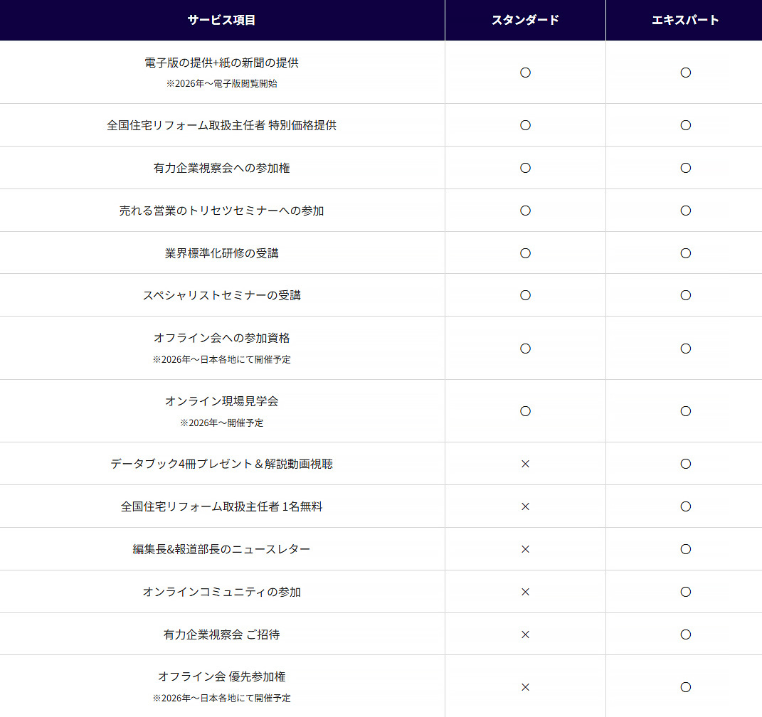Click Standard circle mark for 業界標準化研修の受講 row
Screen dimensions: 762x717
(x=525, y=253)
